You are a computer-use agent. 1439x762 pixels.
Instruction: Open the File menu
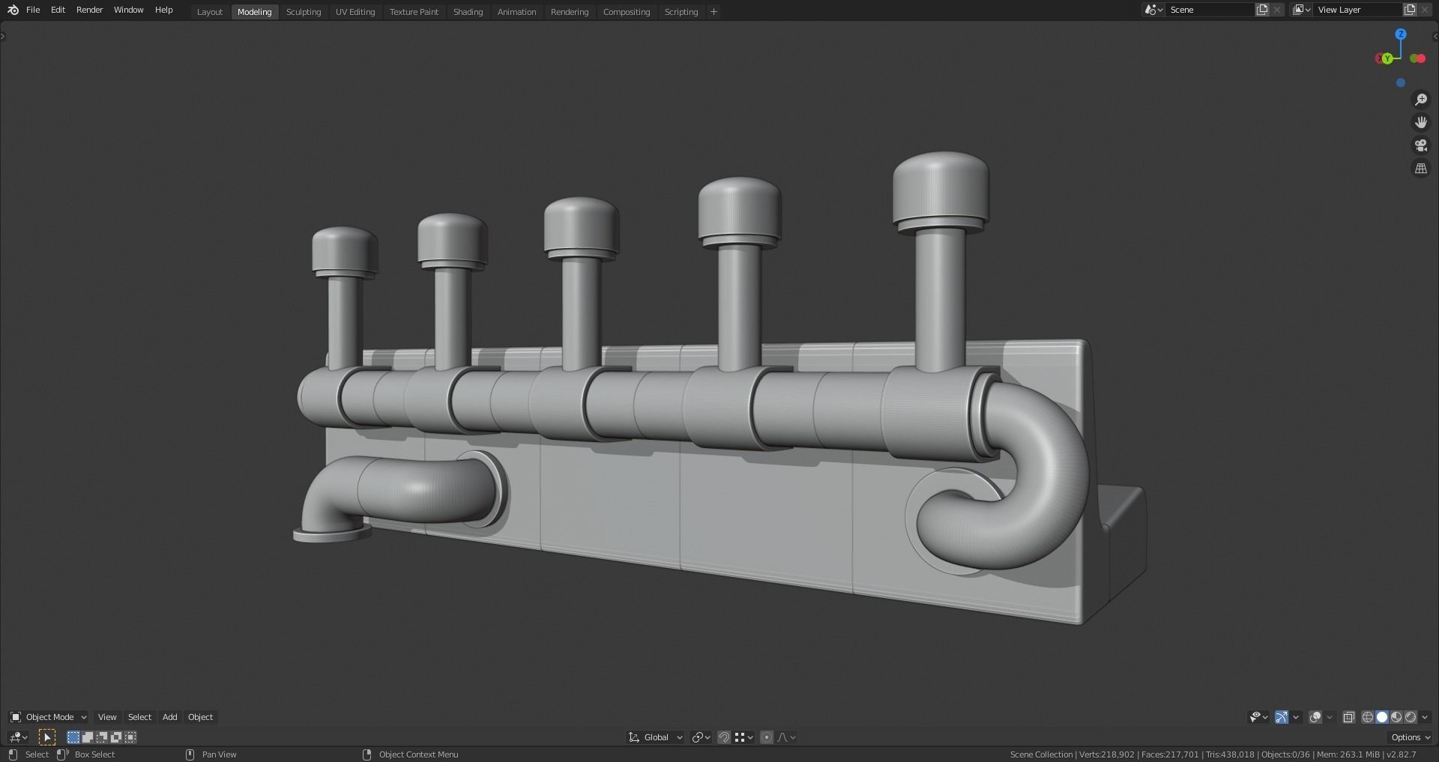pyautogui.click(x=33, y=10)
